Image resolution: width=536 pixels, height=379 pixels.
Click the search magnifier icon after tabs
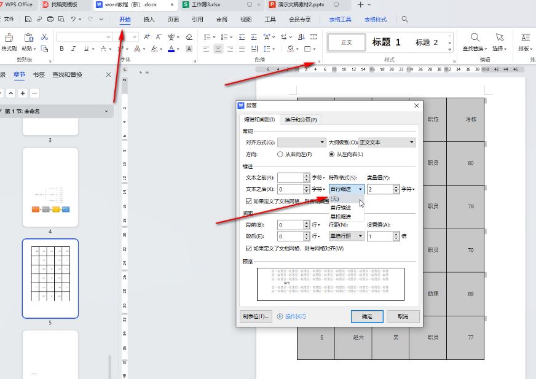coord(404,19)
